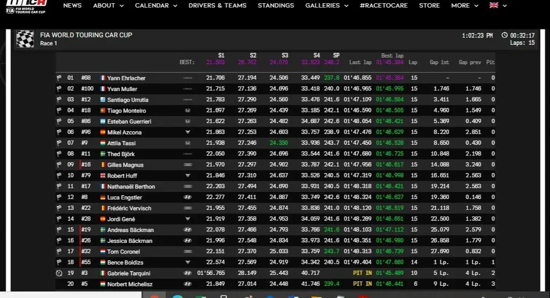Open the Galleries dropdown menu
The image size is (550, 298).
[x=327, y=5]
